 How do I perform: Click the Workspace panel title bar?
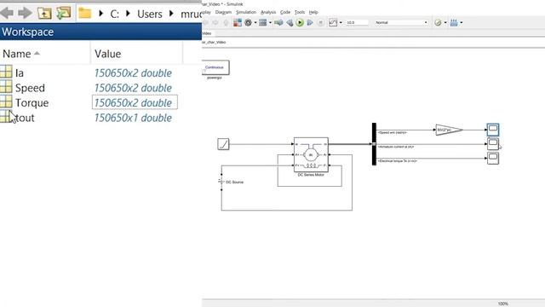[100, 32]
